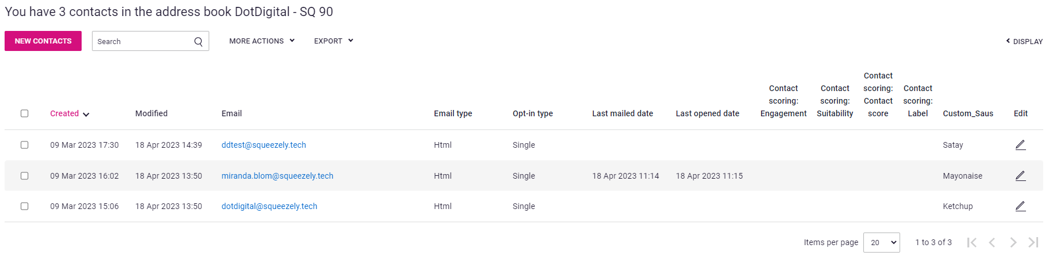The image size is (1049, 256).
Task: Focus the Search input field
Action: click(143, 41)
